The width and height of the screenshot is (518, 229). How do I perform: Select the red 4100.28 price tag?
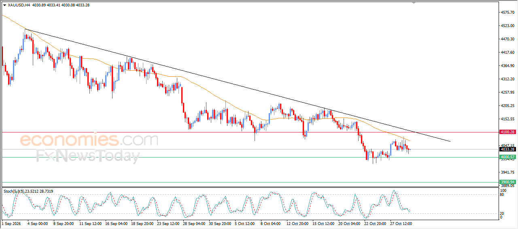[x=507, y=132]
